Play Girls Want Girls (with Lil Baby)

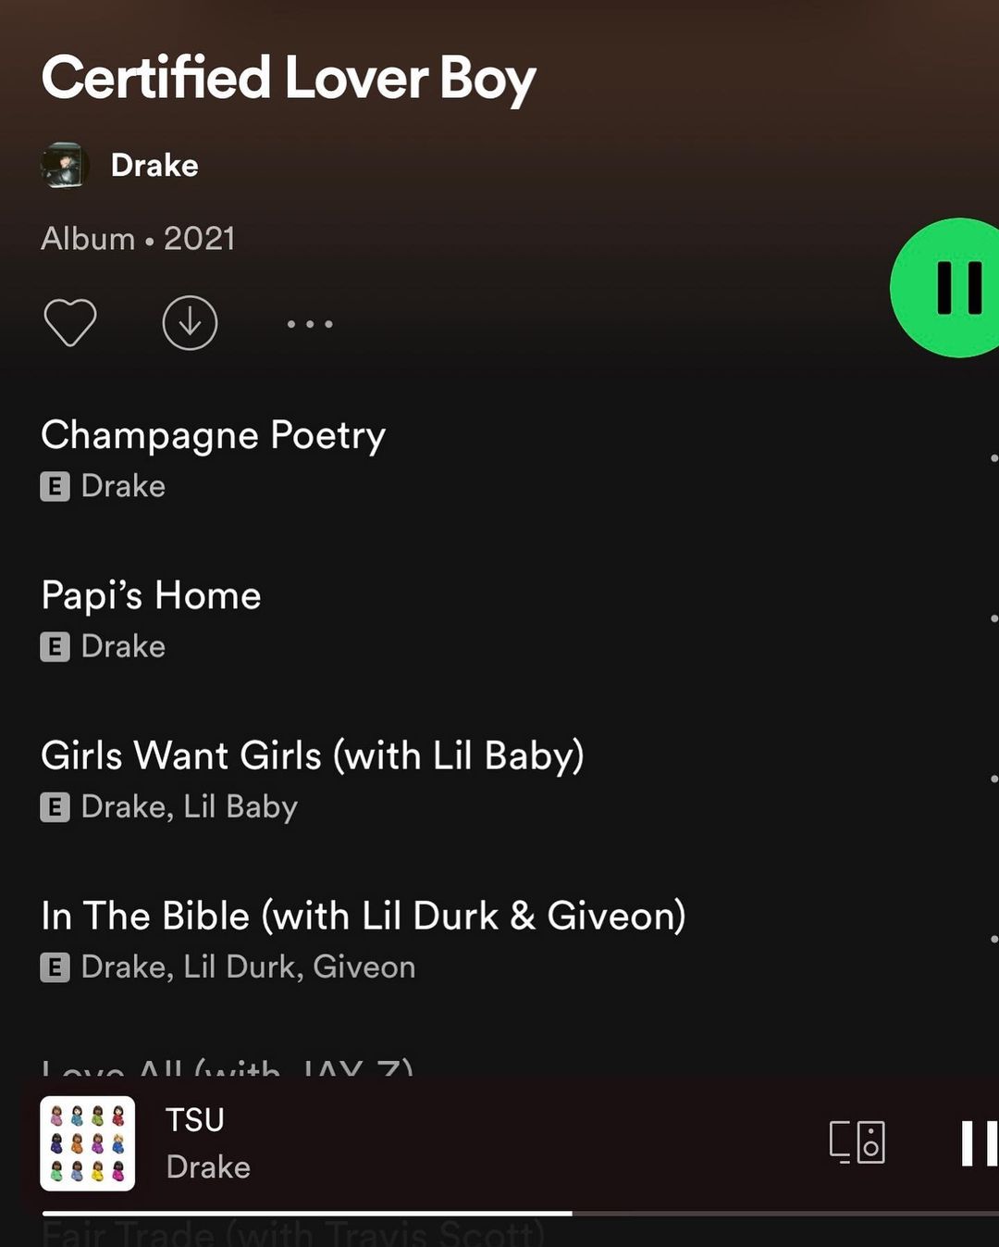[499, 779]
